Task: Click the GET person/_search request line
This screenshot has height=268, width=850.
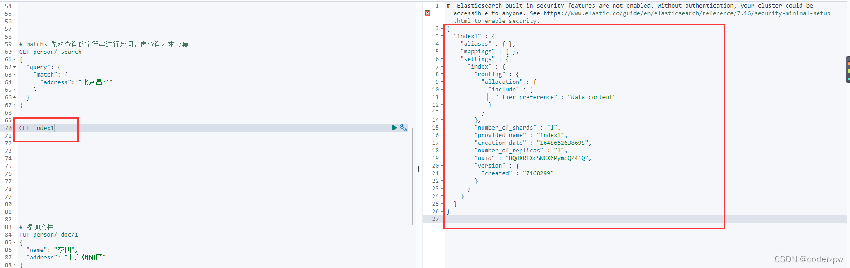Action: (50, 52)
